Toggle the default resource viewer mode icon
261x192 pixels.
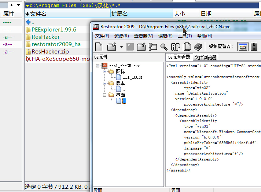click(243, 47)
